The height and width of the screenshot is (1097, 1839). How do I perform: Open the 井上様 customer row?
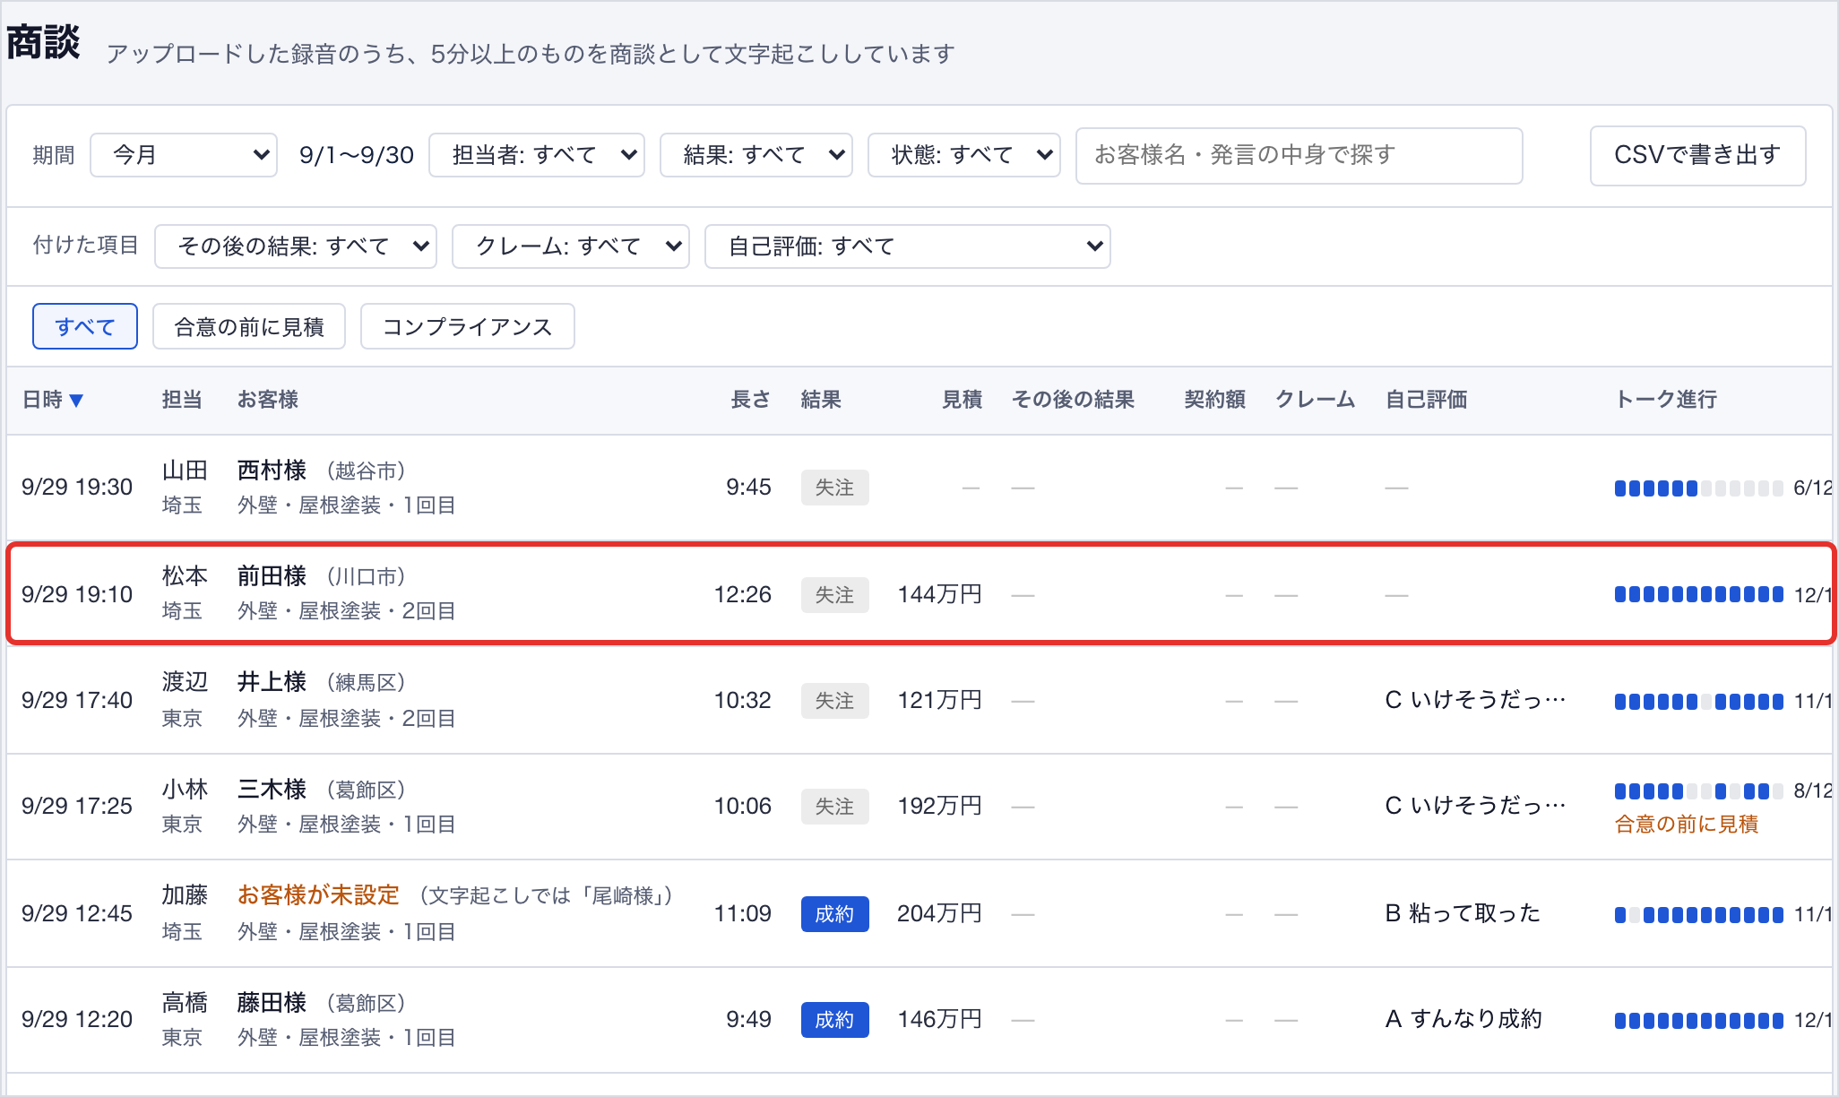click(919, 700)
